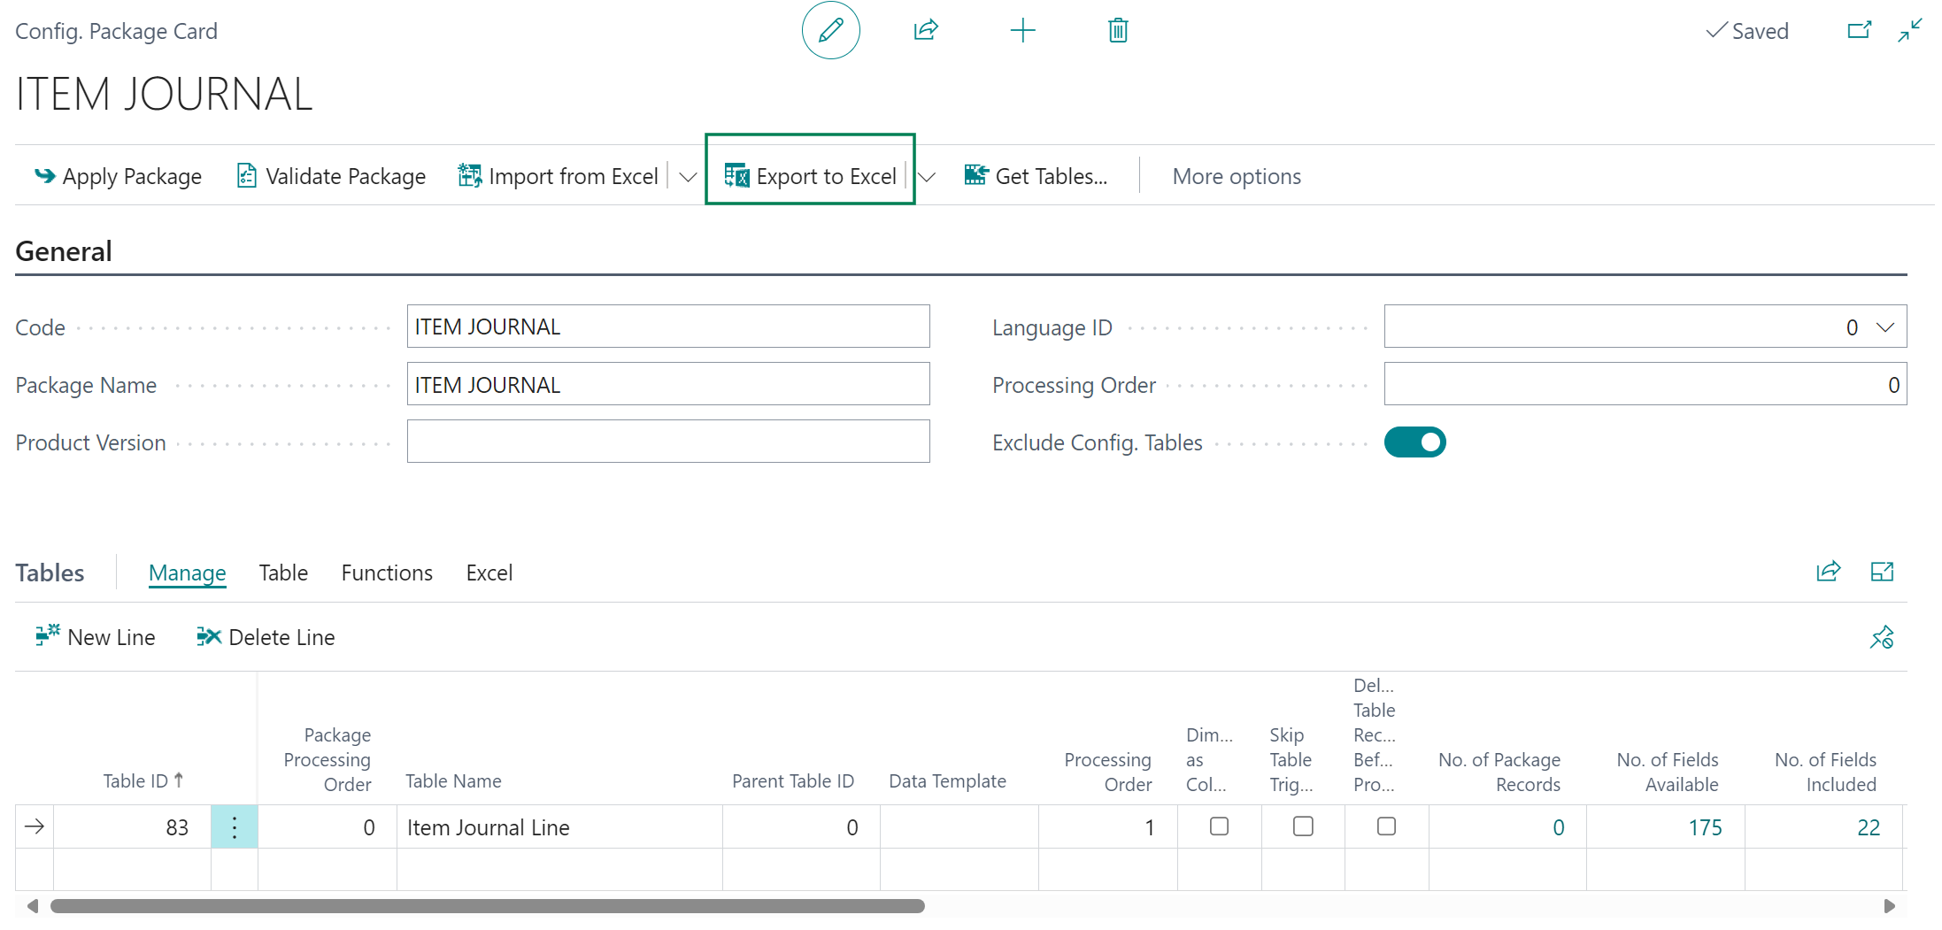Click the Data Template column header
Viewport: 1942px width, 930px height.
947,780
